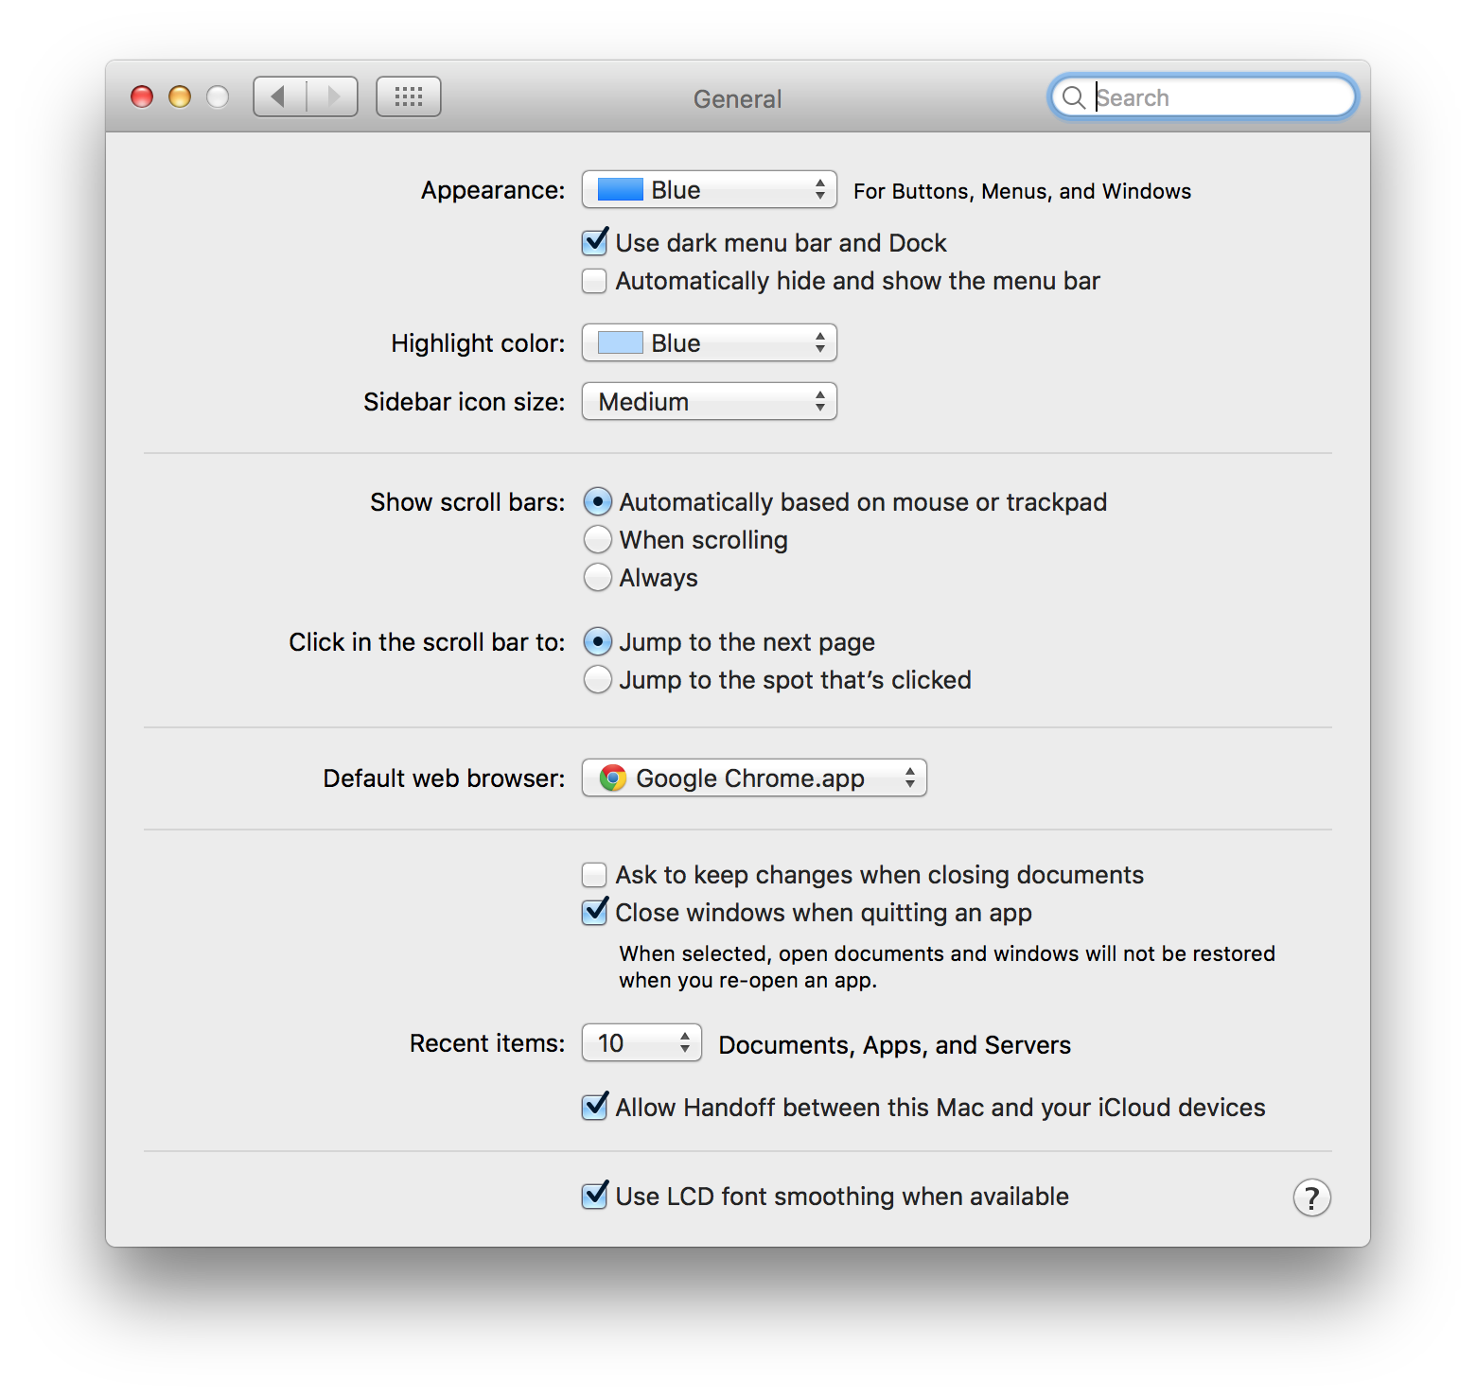Click the search magnifying glass icon
The width and height of the screenshot is (1476, 1398).
[x=1073, y=97]
